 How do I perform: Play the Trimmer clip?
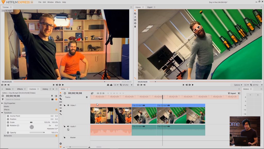63,85
